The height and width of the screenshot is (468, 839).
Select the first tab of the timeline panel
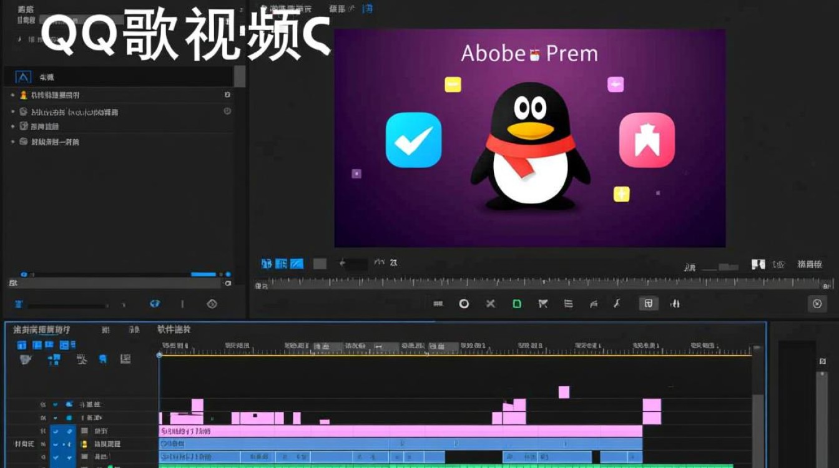click(42, 329)
